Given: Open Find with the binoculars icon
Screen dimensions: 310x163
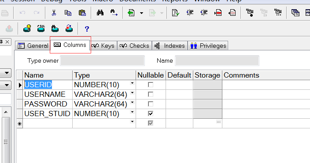Looking at the screenshot, I should tap(100, 13).
